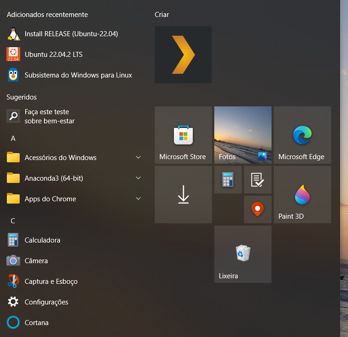Click the letter C index header
Image resolution: width=348 pixels, height=337 pixels.
tap(13, 221)
